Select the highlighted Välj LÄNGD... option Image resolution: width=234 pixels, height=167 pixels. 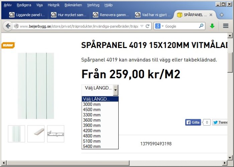[100, 99]
